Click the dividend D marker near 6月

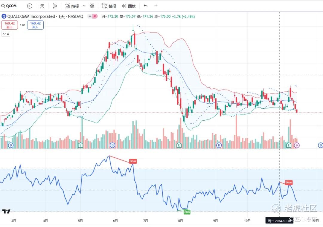112,145
